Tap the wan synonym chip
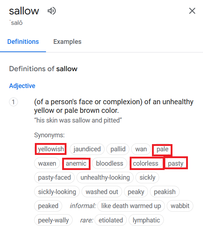Image resolution: width=203 pixels, height=230 pixels. [x=141, y=149]
